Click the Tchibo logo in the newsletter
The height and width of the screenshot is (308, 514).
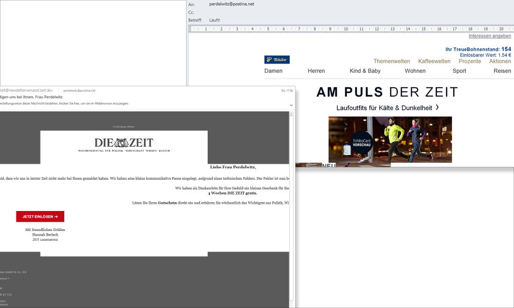pos(277,60)
